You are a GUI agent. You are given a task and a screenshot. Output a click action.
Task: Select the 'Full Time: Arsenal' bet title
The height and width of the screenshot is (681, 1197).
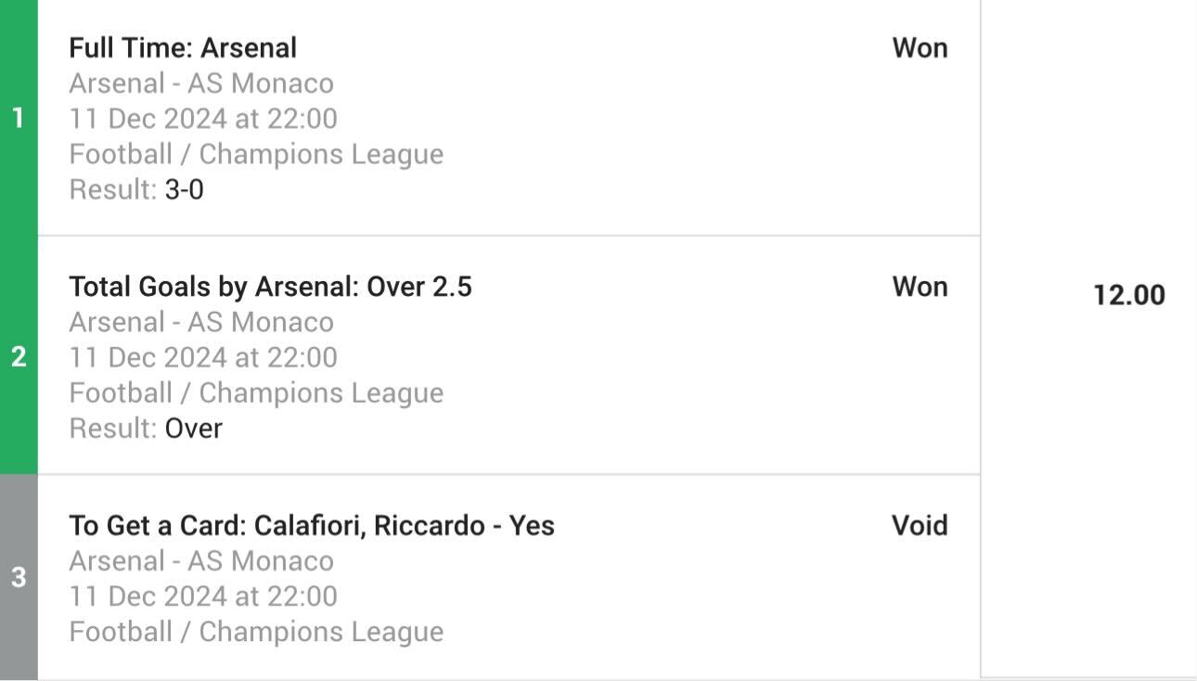click(183, 48)
